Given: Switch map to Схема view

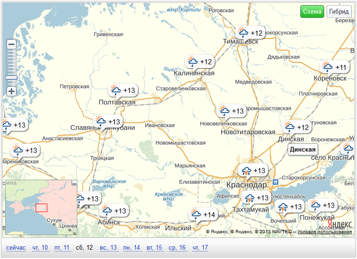Looking at the screenshot, I should point(312,12).
